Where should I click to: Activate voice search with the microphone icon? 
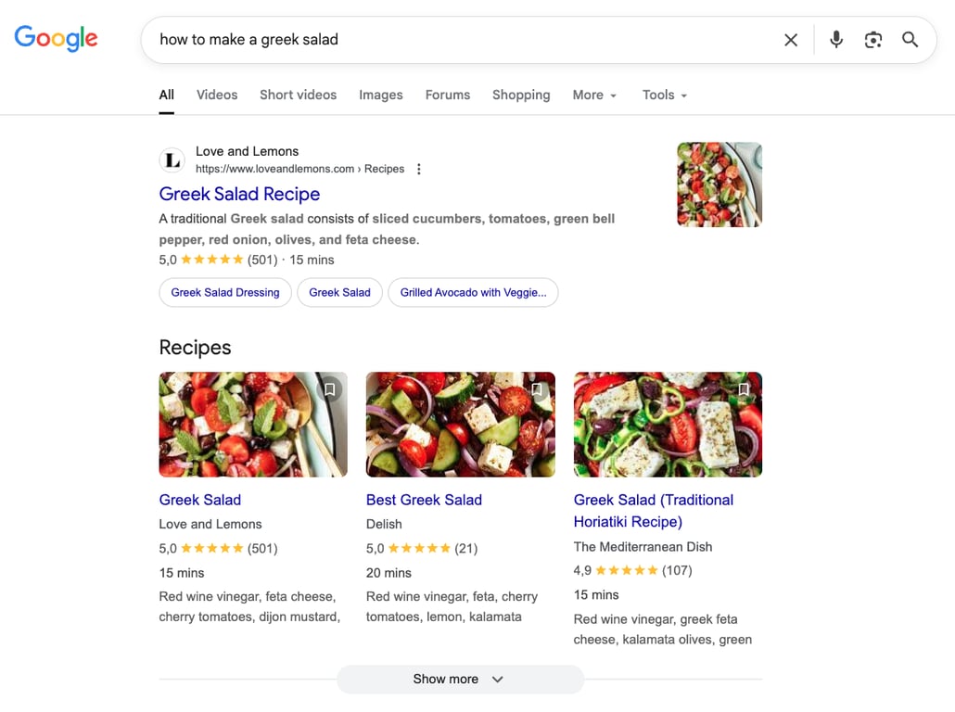pos(835,40)
